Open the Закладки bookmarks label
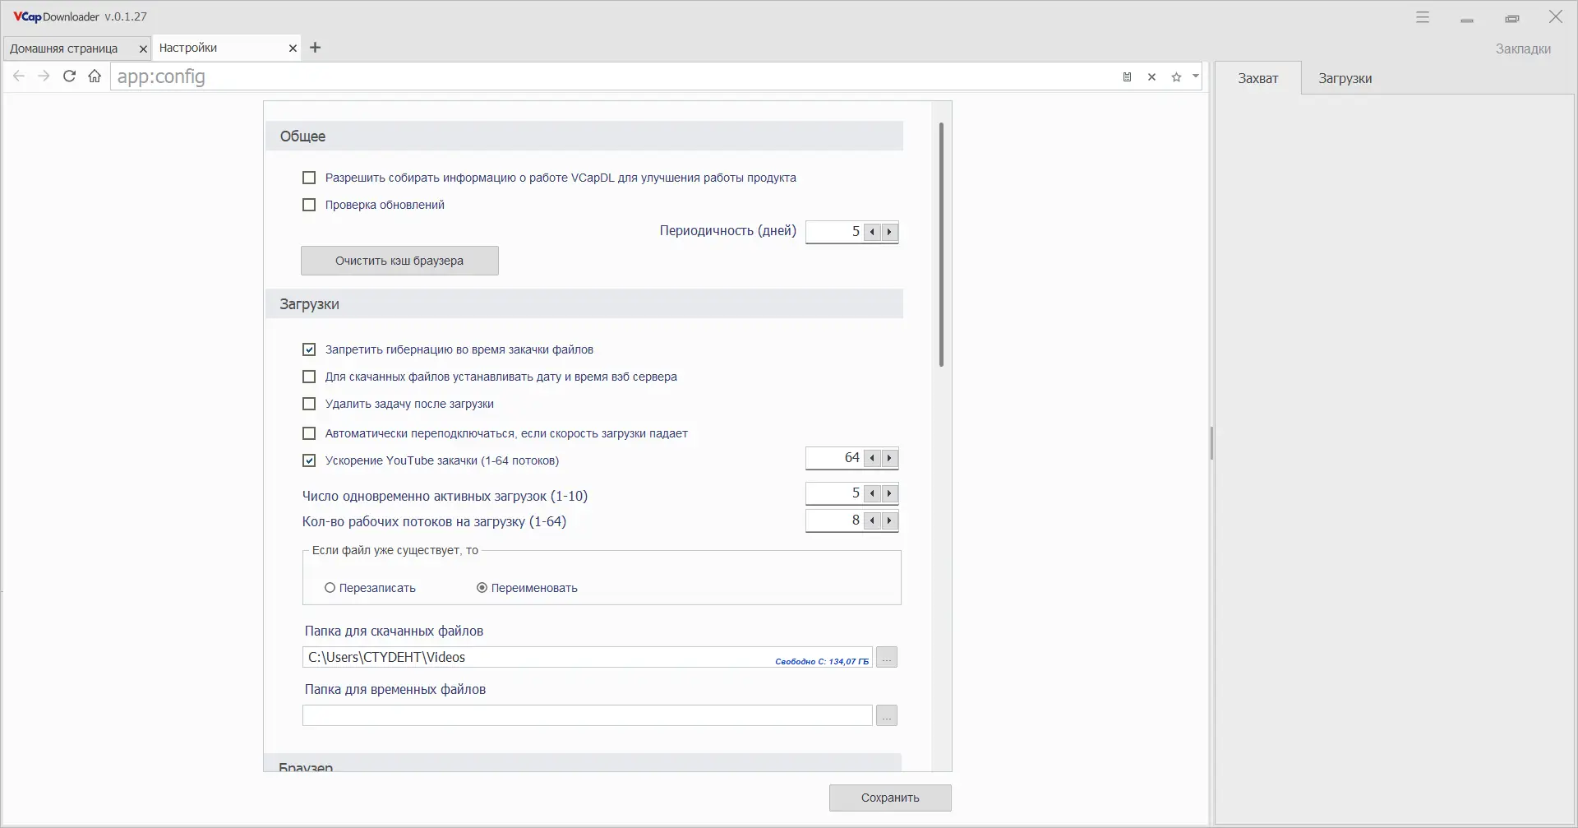1578x828 pixels. coord(1523,49)
